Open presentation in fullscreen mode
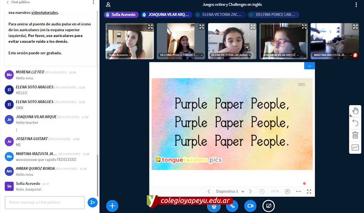The height and width of the screenshot is (213, 364). point(309,191)
